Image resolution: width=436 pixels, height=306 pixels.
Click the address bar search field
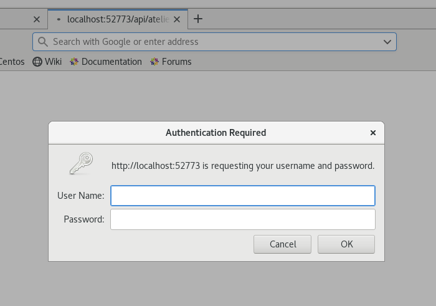coord(214,42)
